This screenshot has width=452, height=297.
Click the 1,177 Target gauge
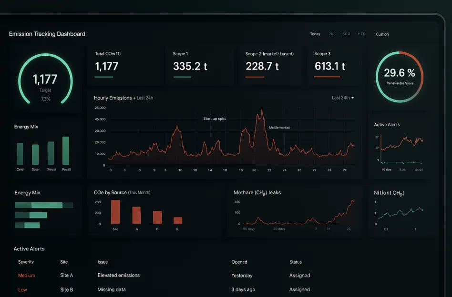coord(45,79)
